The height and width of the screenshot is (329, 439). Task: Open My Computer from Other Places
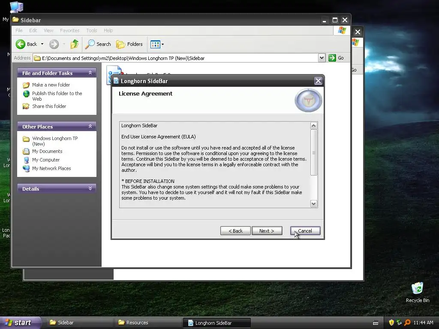pyautogui.click(x=46, y=160)
